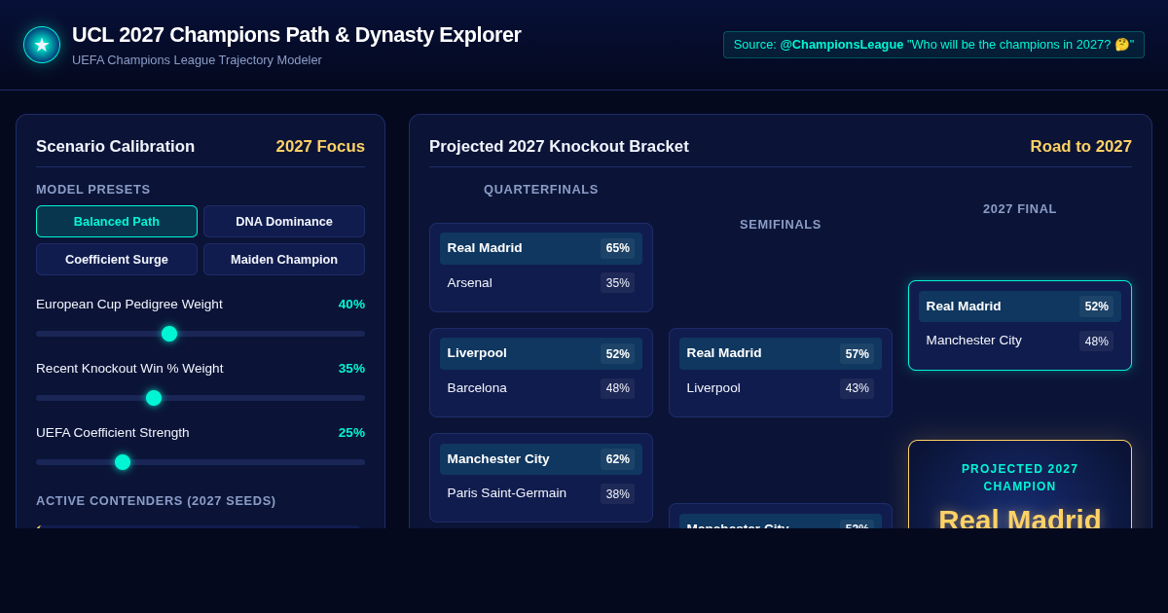Adjust European Cup Pedigree Weight slider
The image size is (1168, 613).
[x=201, y=334]
